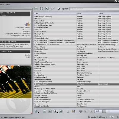Open the Amarok wolf menu button
The width and height of the screenshot is (119, 119).
point(37,111)
